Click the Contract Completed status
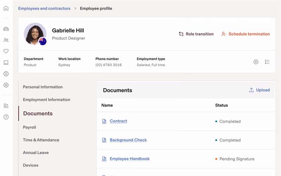 pyautogui.click(x=228, y=121)
